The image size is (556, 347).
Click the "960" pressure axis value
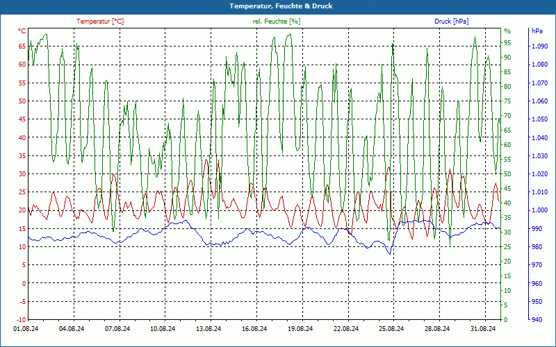[x=537, y=283]
